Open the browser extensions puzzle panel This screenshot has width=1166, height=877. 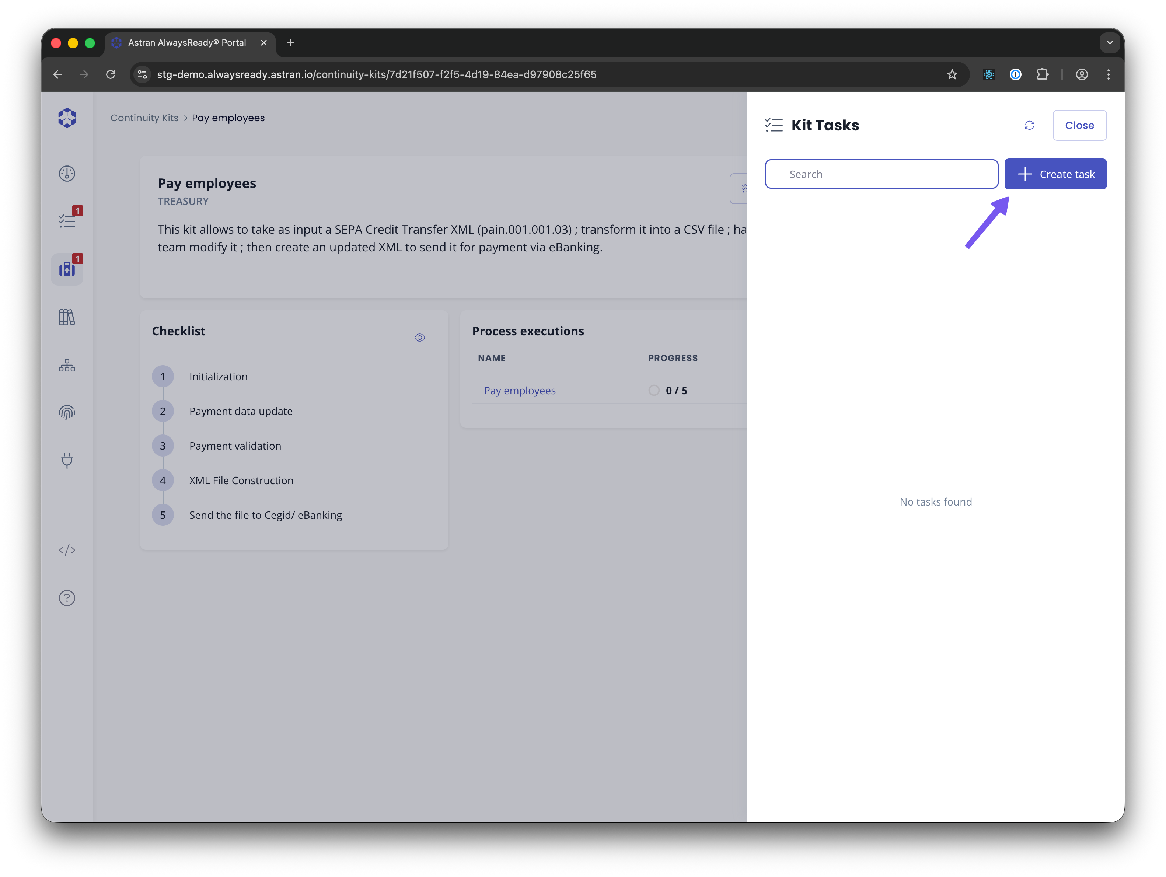tap(1043, 74)
